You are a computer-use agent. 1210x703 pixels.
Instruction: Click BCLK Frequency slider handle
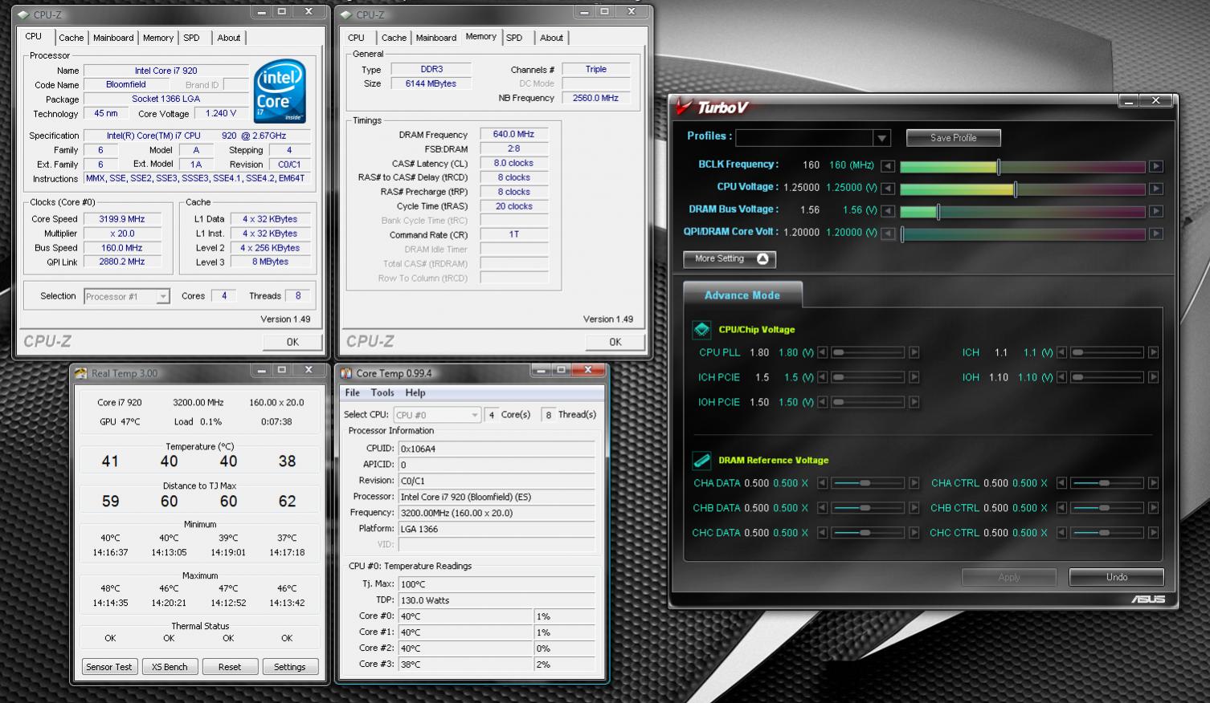click(999, 166)
